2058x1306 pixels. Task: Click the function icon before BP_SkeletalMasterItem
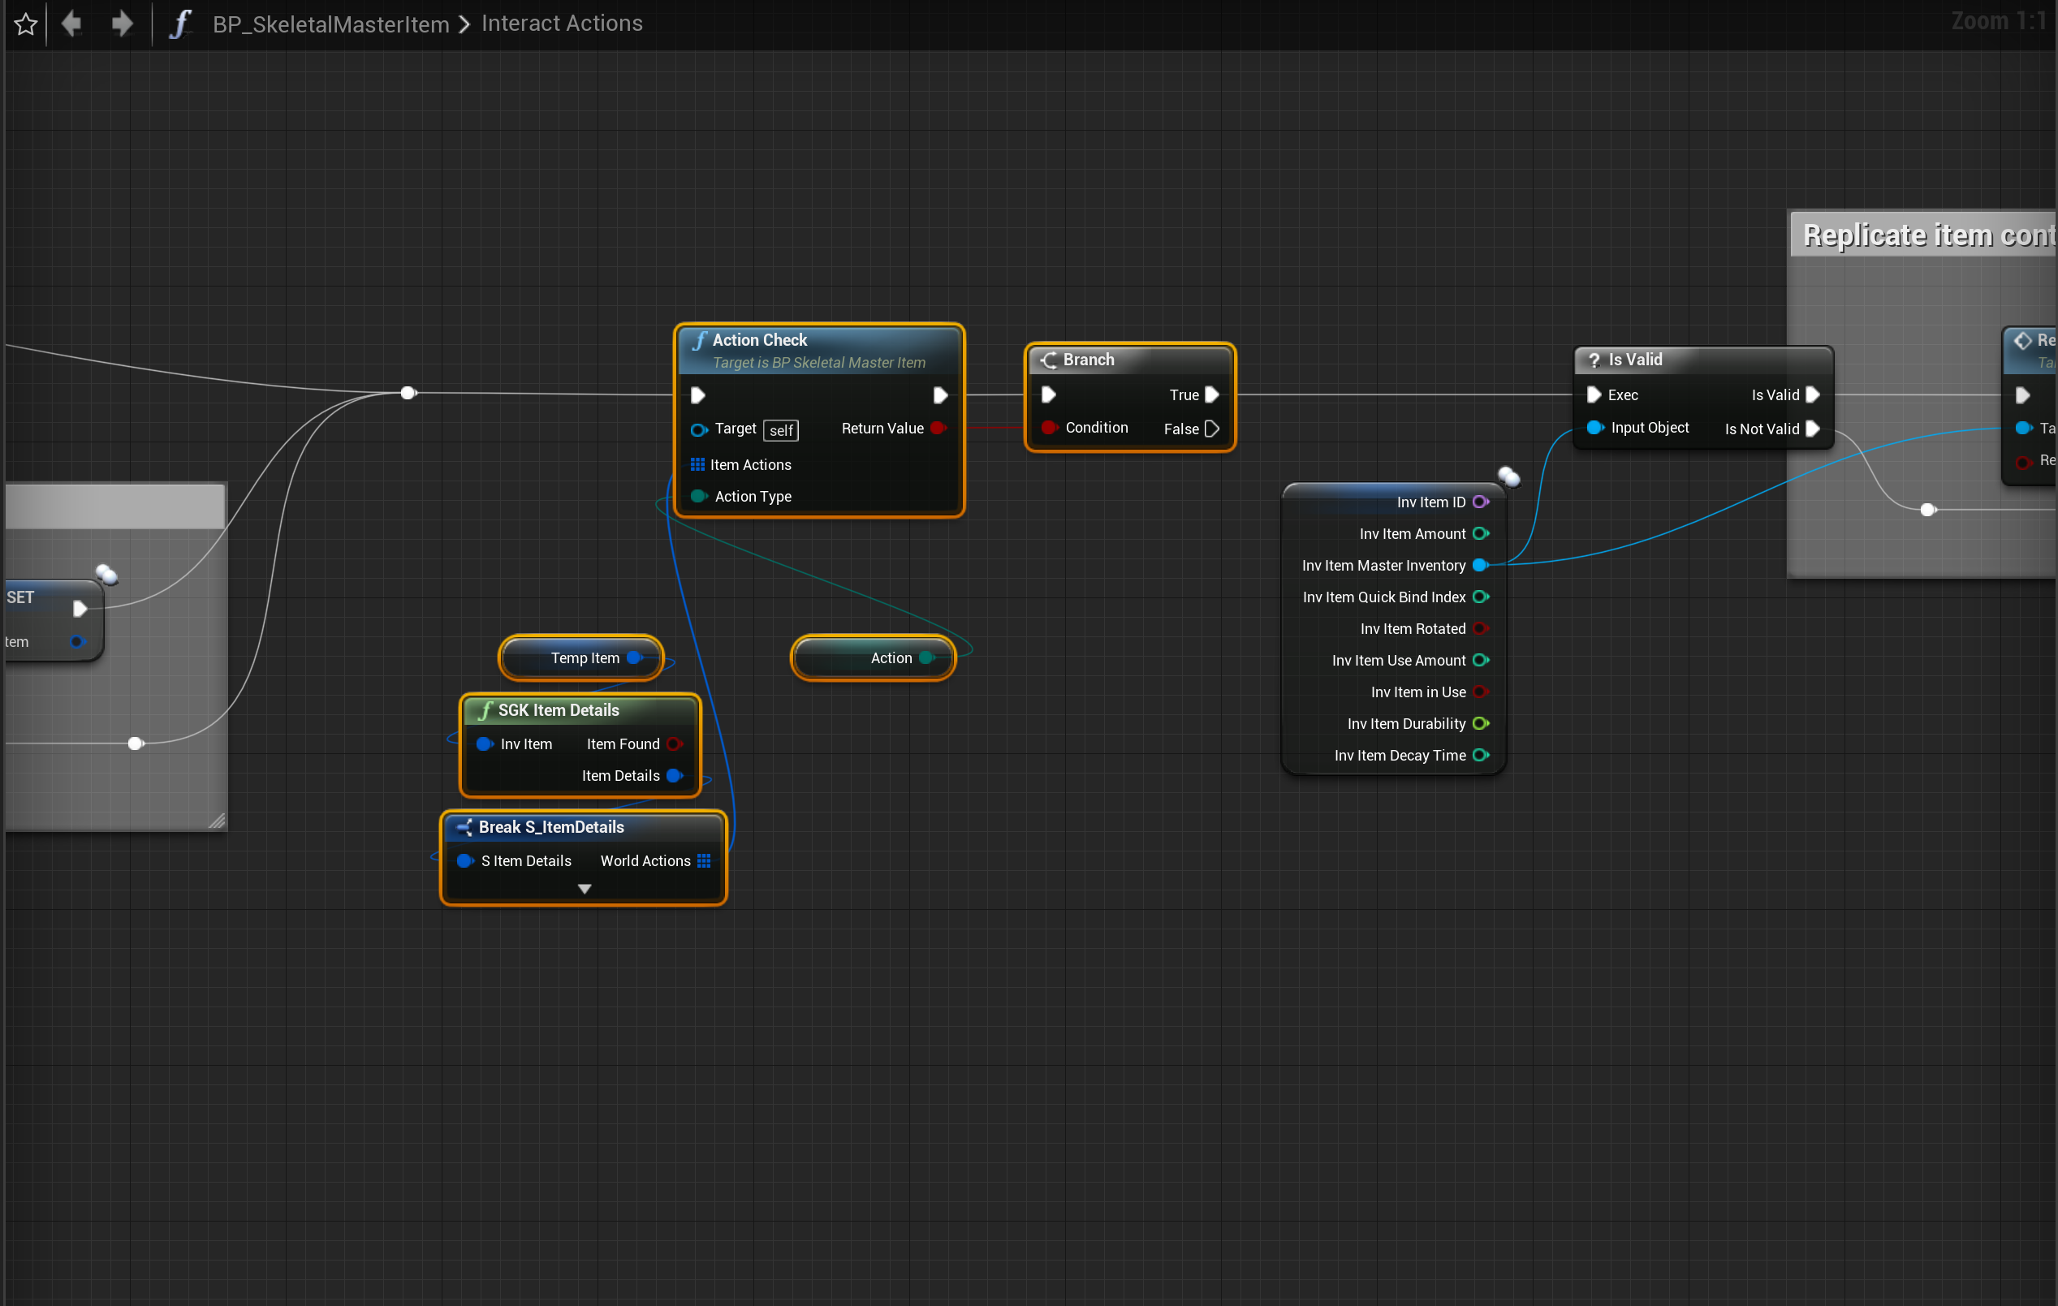coord(179,24)
